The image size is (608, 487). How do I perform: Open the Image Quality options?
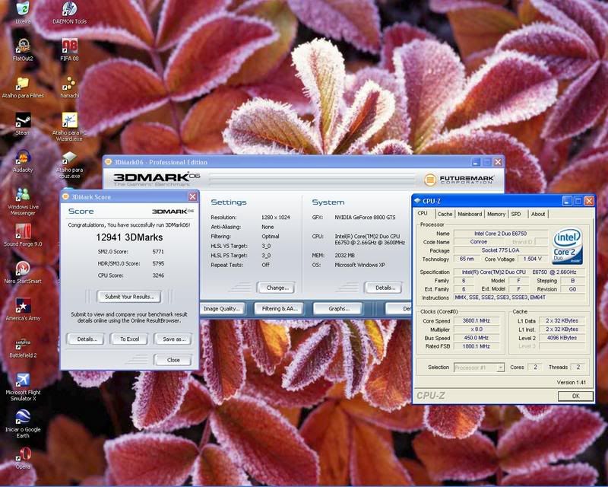tap(222, 309)
